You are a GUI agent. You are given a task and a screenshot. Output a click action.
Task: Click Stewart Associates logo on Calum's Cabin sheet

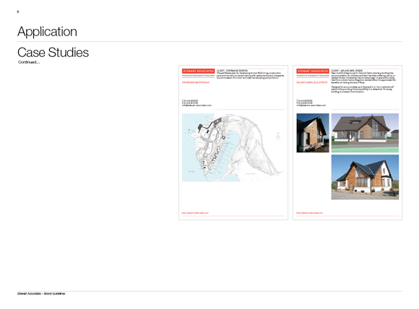[313, 71]
